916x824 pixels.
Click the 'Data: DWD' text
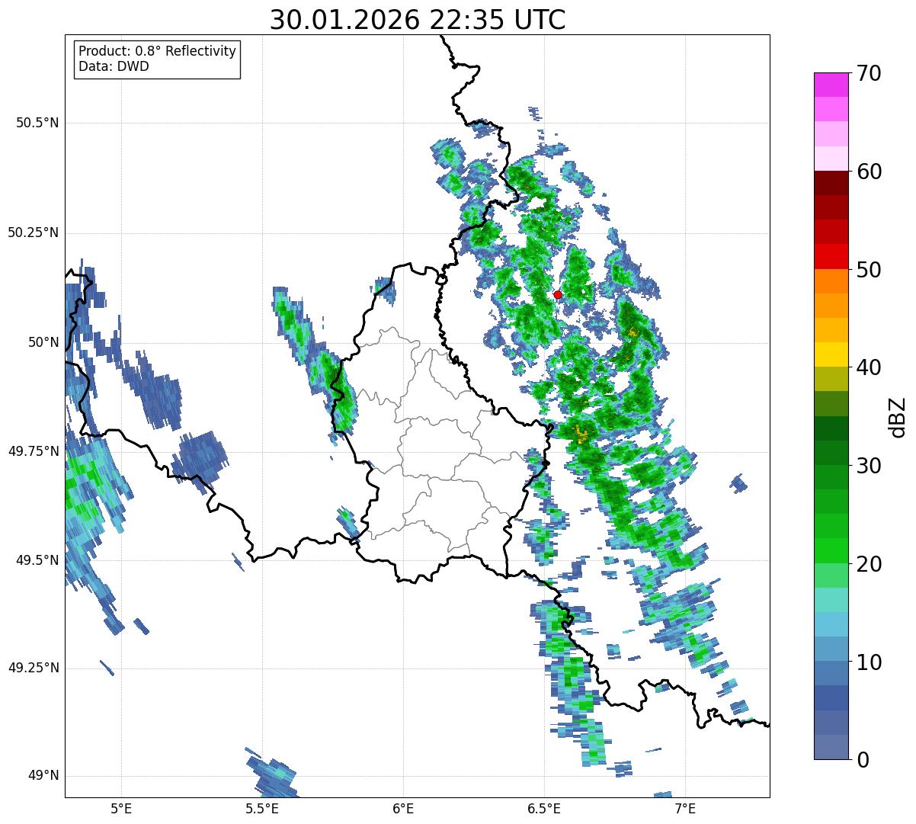click(114, 66)
